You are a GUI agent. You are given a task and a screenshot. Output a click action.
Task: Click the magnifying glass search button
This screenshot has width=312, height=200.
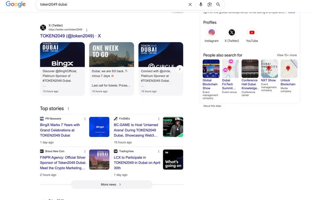click(x=218, y=5)
